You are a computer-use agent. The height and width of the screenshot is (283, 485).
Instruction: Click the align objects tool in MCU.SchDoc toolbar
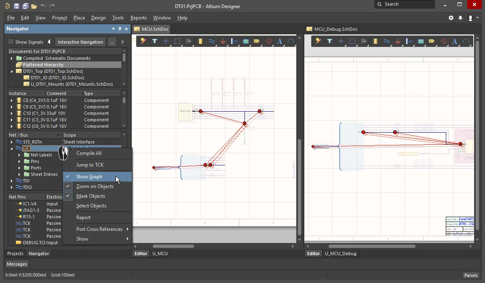coord(188,41)
